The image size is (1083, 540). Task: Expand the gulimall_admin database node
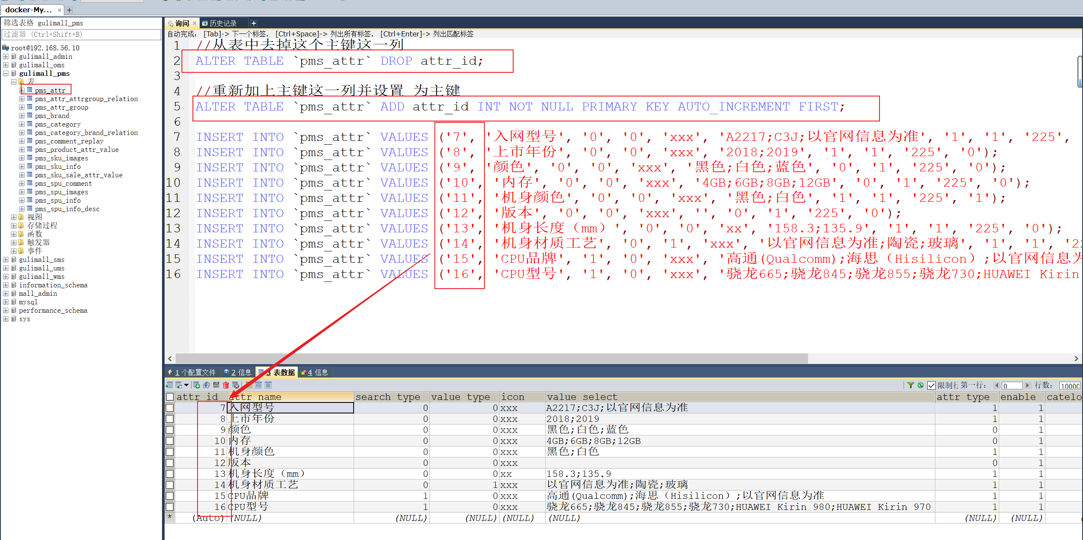5,56
